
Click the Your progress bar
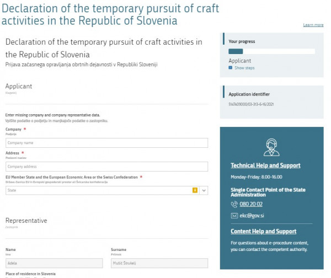(271, 51)
